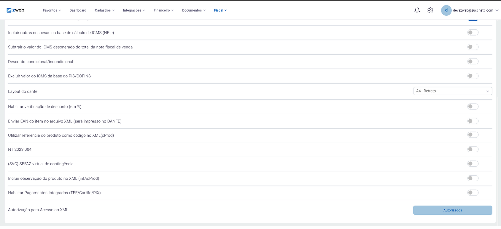Toggle Desconto condicional/incondicional switch
This screenshot has width=501, height=229.
tap(473, 61)
